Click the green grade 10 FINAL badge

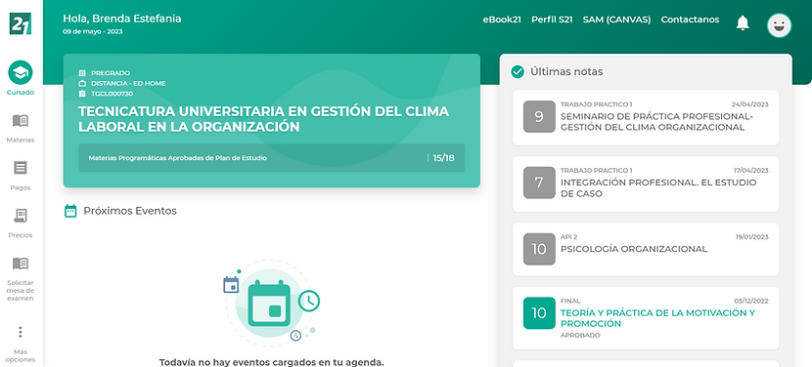[539, 312]
